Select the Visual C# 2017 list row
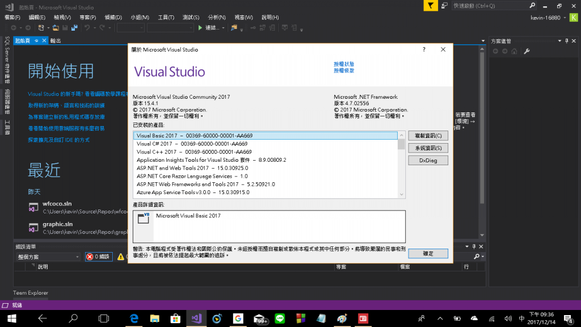 266,144
